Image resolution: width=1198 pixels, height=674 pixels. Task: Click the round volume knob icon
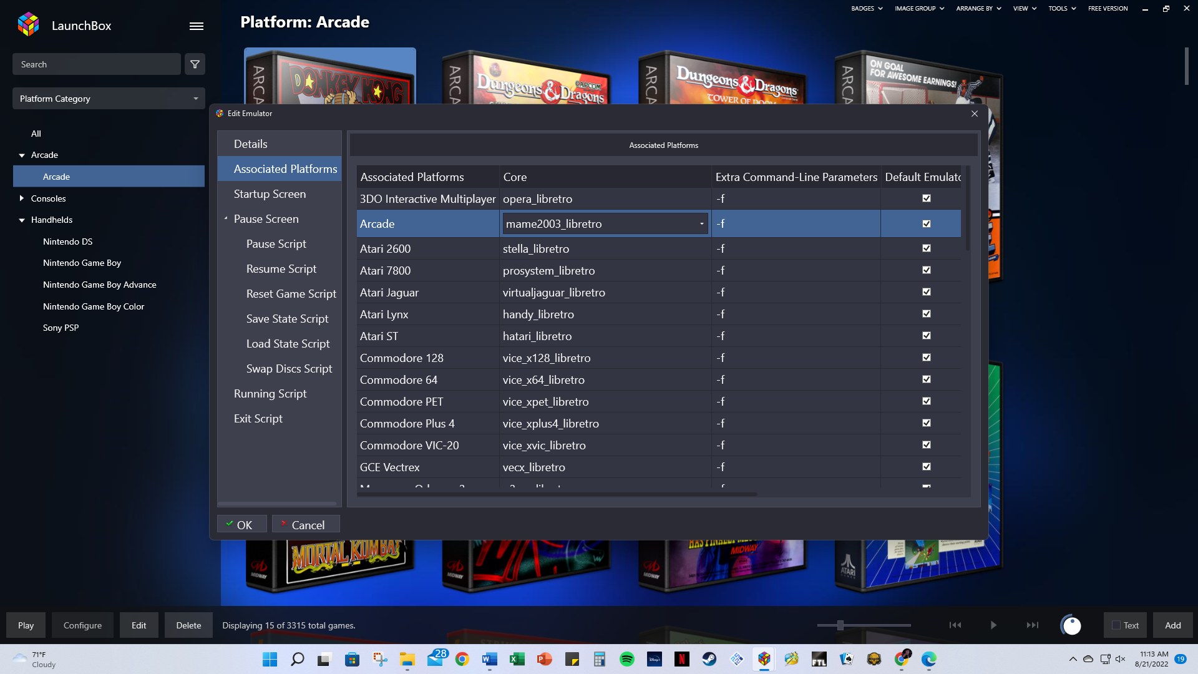pos(1071,625)
